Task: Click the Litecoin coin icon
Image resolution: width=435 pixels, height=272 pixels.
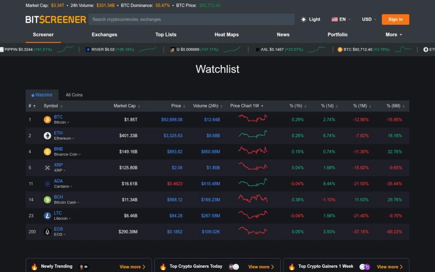Action: click(47, 216)
